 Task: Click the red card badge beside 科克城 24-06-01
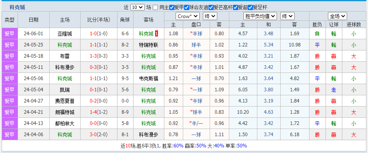[157, 34]
